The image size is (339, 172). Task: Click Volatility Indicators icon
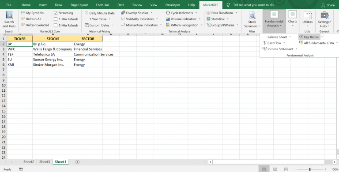click(x=123, y=19)
